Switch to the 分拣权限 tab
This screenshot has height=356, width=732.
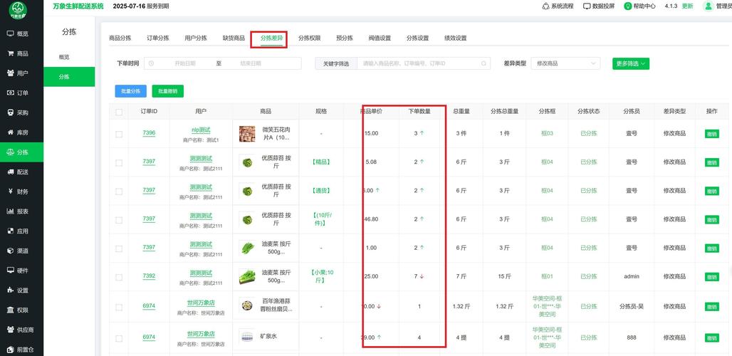click(x=310, y=38)
